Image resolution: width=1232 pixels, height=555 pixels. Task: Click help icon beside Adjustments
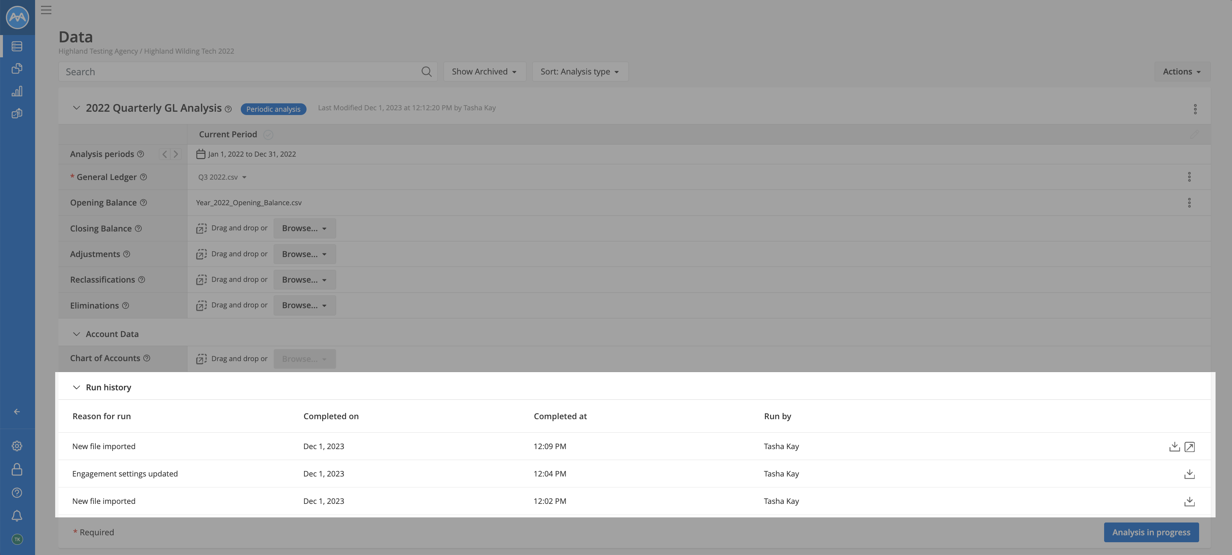click(127, 254)
